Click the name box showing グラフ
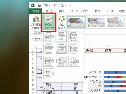 point(36,40)
